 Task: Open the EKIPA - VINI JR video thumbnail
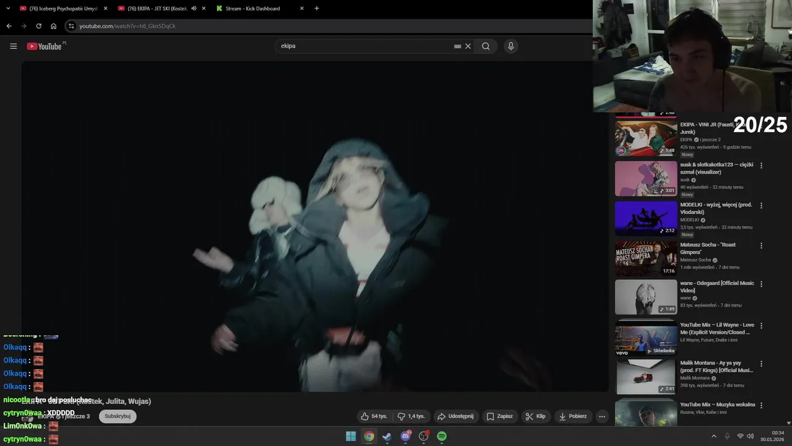[x=646, y=138]
